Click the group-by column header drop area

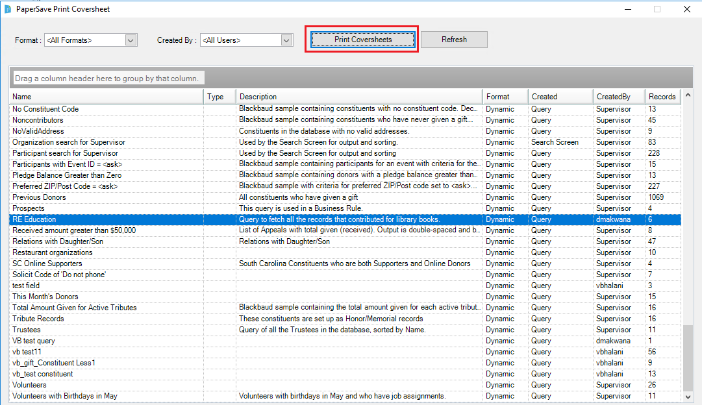tap(108, 79)
